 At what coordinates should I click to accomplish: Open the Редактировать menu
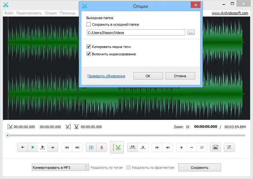[x=29, y=13]
